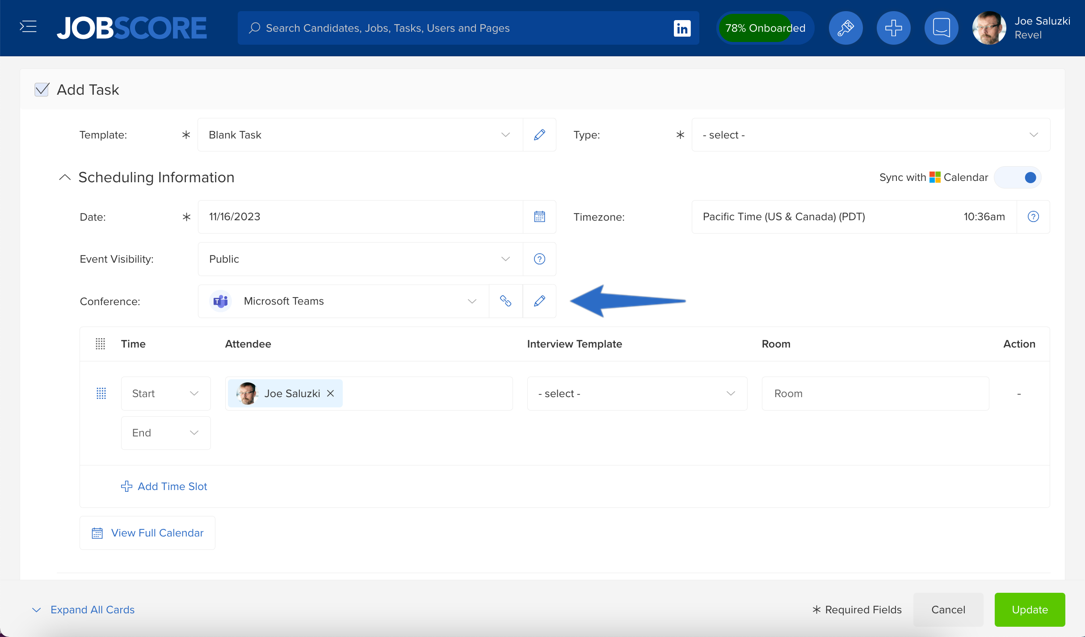Open the Interview Template select dropdown
This screenshot has height=637, width=1085.
pyautogui.click(x=637, y=394)
